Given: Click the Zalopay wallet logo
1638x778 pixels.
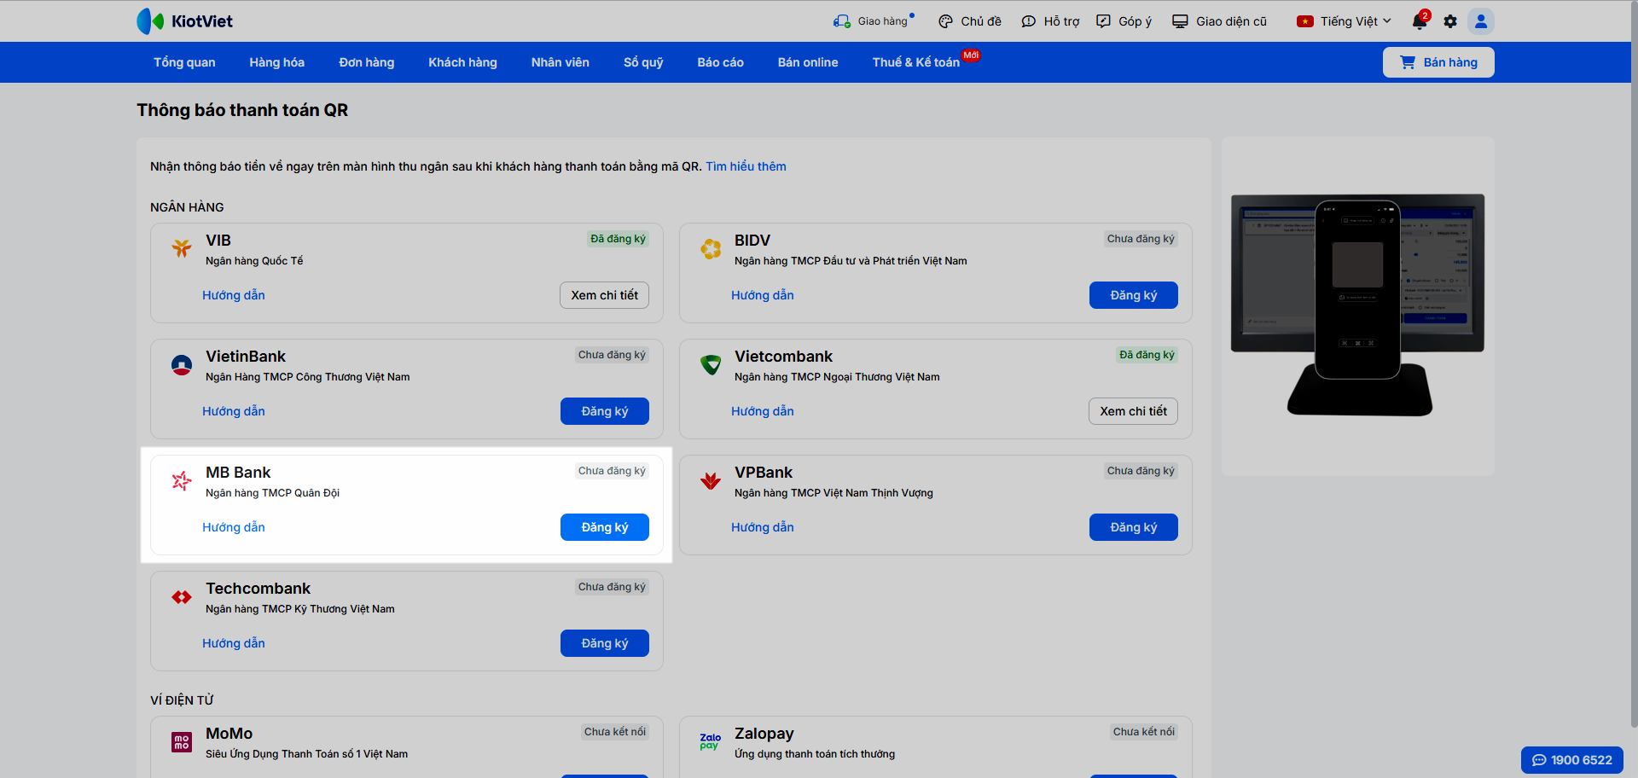Looking at the screenshot, I should [x=711, y=741].
